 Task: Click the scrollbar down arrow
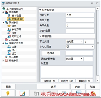tap(98, 80)
